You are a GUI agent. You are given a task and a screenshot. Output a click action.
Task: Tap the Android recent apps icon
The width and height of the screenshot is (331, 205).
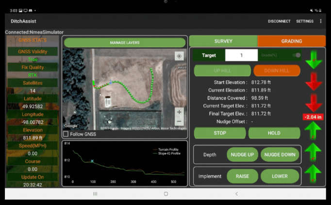[x=96, y=194]
